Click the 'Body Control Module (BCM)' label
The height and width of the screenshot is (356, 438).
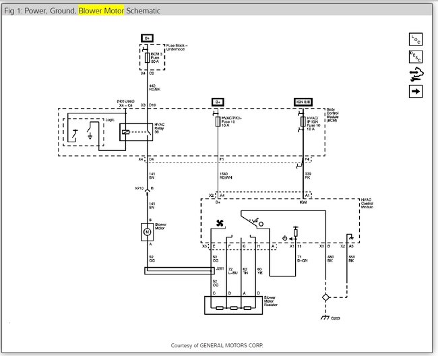[x=332, y=115]
